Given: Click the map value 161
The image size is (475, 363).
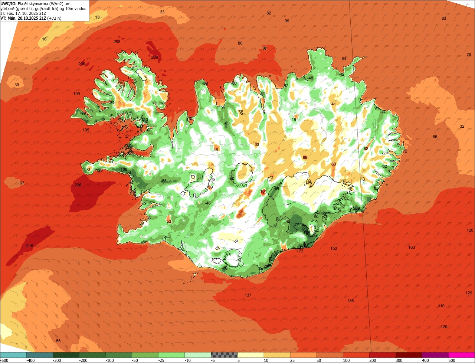Looking at the screenshot, I should click(x=263, y=192).
